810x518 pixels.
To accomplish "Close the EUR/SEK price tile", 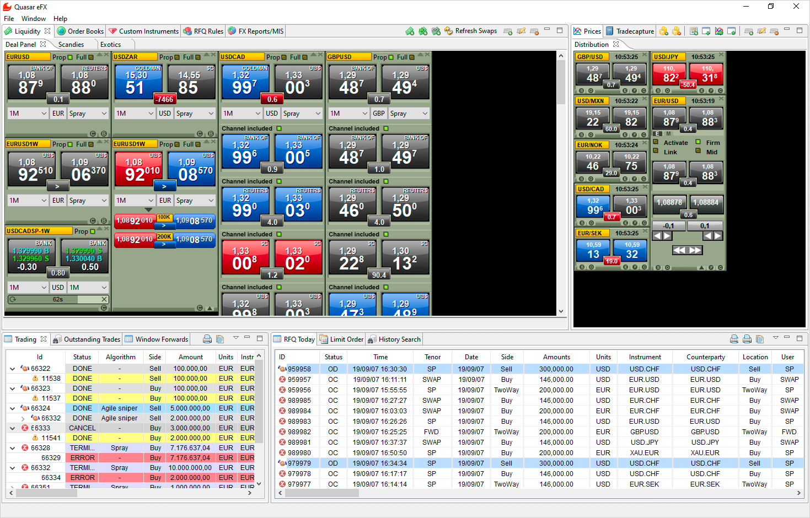I will point(646,232).
